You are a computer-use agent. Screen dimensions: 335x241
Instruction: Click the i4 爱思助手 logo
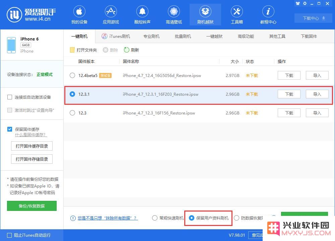pos(31,14)
